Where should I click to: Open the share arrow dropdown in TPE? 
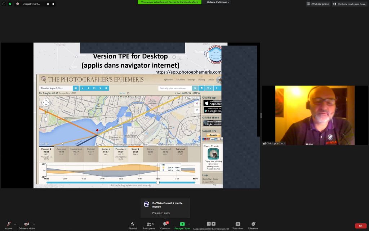point(208,88)
